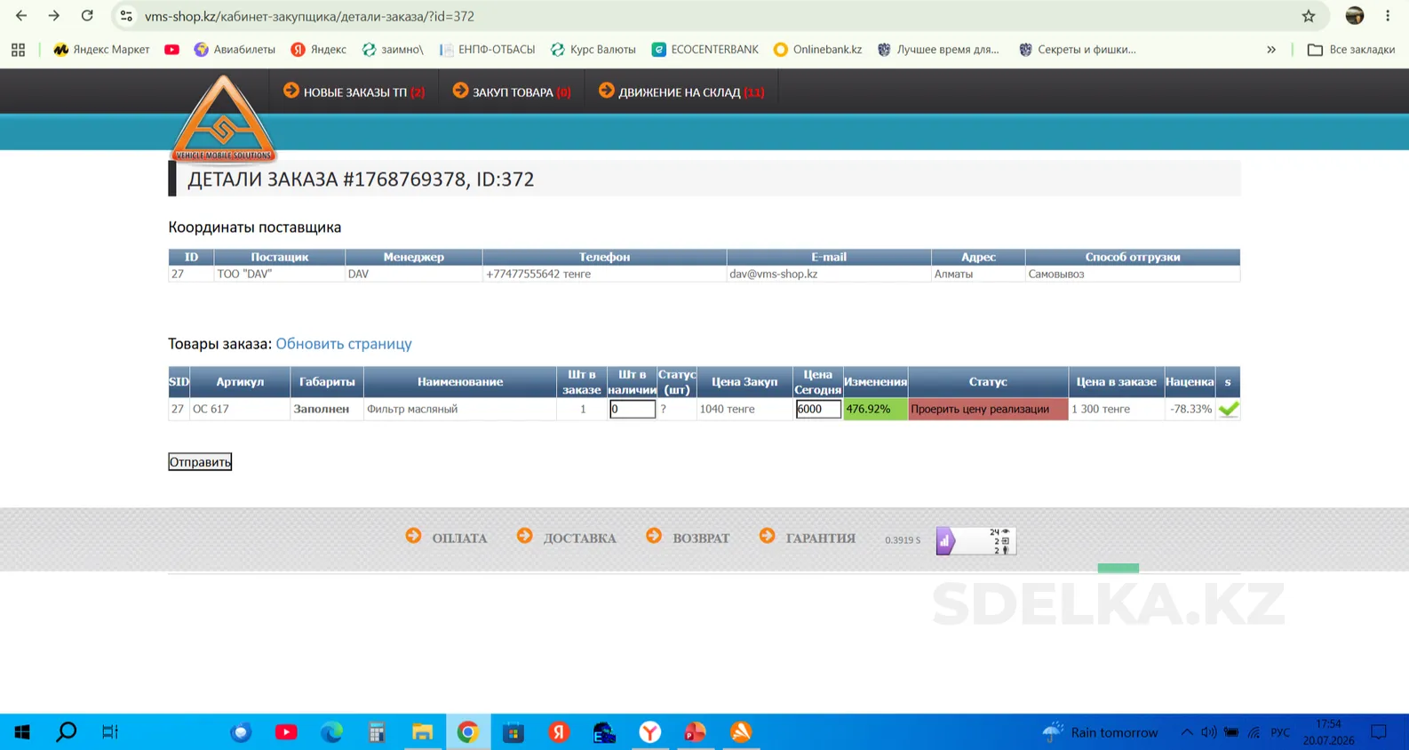Click phone cell +77477555642
Screen dimensions: 1409x750
(x=604, y=274)
